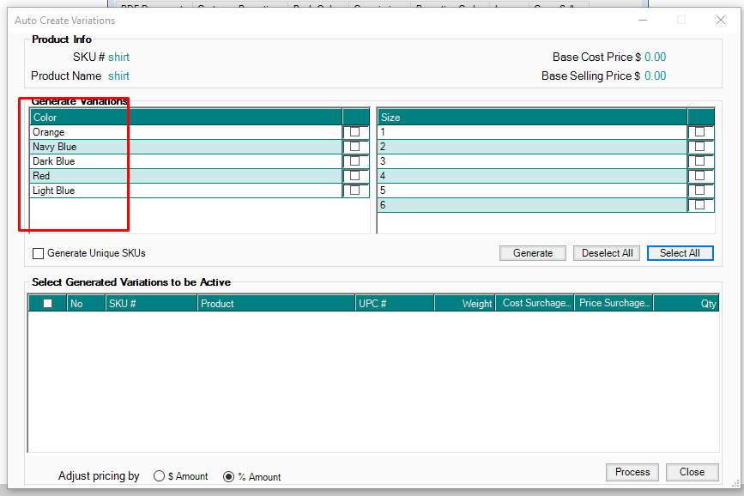Check the Orange color checkbox

tap(354, 132)
